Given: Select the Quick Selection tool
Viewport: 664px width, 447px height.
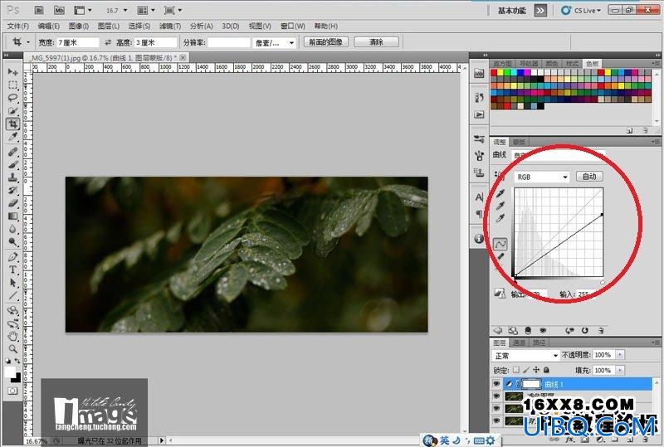Looking at the screenshot, I should point(12,111).
